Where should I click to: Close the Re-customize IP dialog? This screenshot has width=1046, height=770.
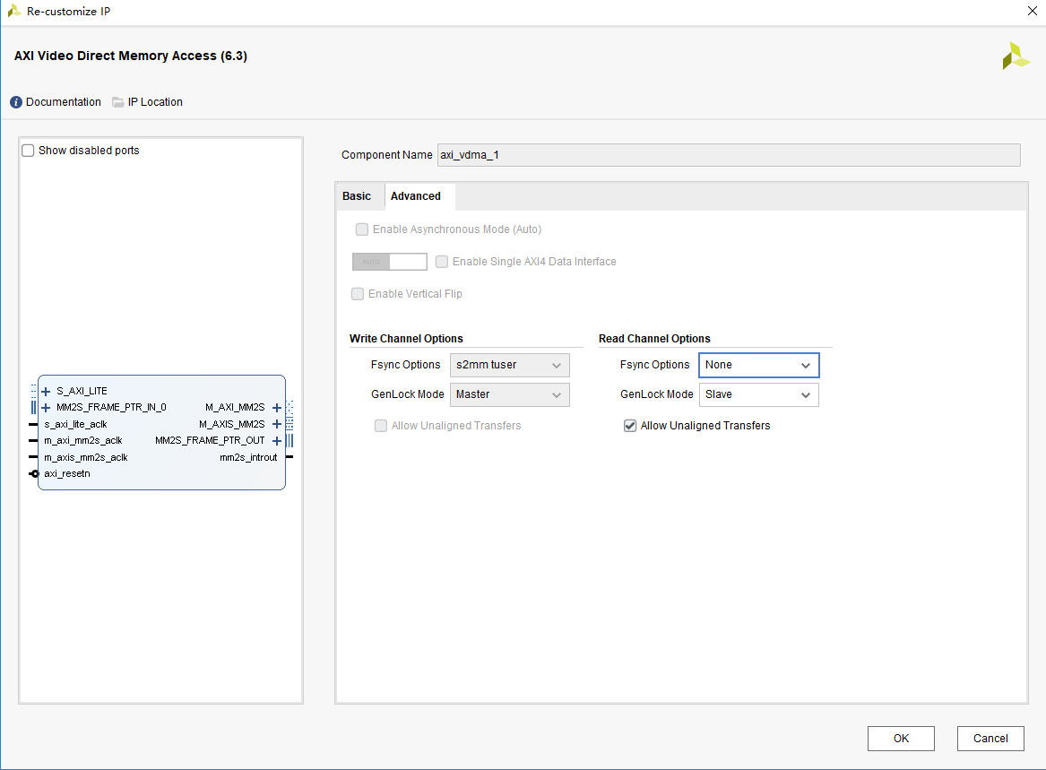pos(1032,11)
